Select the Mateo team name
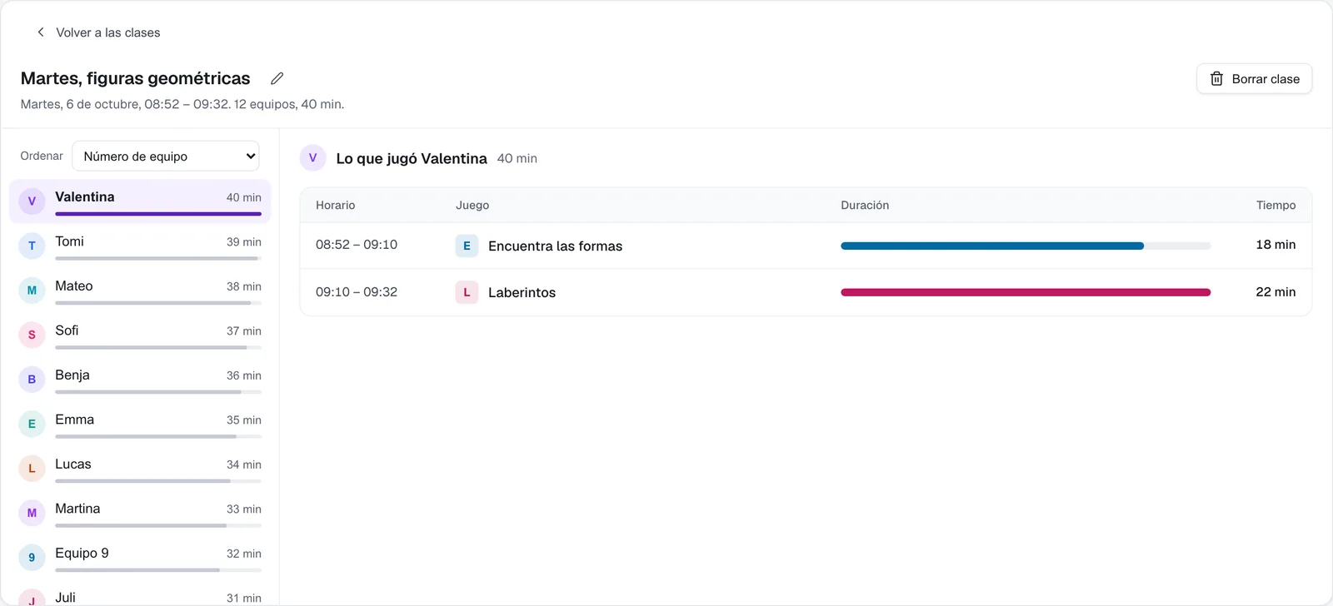This screenshot has width=1333, height=606. point(73,286)
